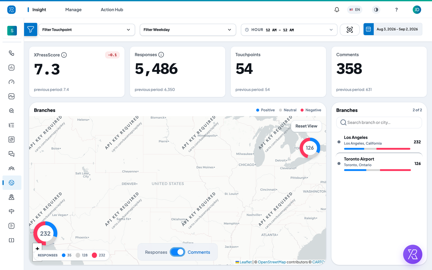Switch to the Action Hub tab

pyautogui.click(x=112, y=10)
